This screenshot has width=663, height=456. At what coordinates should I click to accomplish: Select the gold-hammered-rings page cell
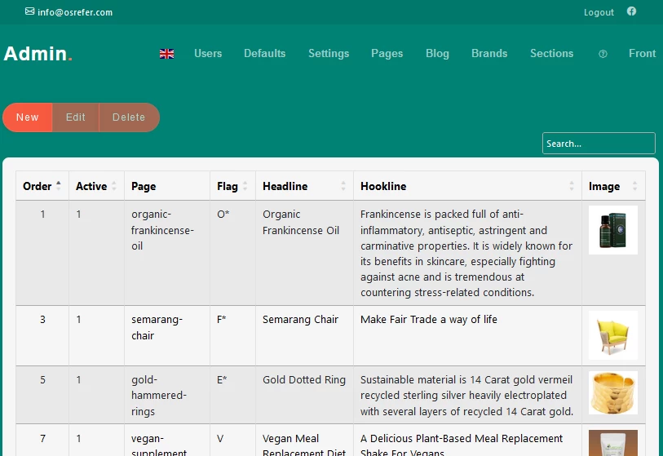coord(167,395)
